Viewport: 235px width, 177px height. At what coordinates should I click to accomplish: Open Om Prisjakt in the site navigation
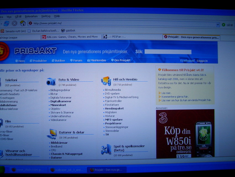[x=121, y=60]
